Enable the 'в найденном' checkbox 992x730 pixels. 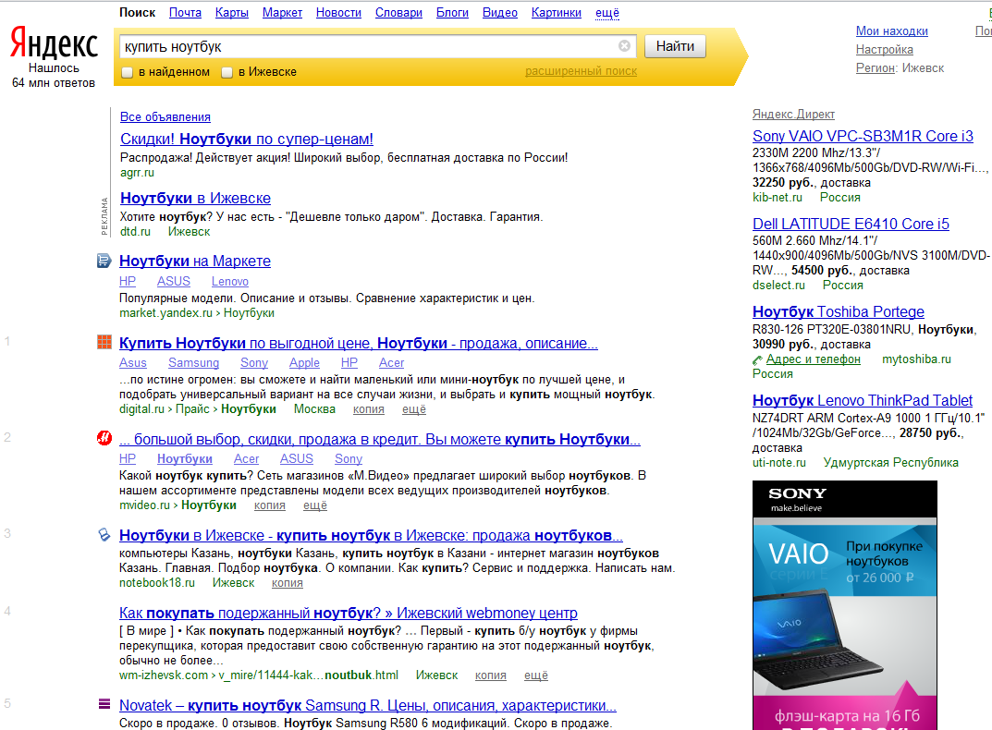pyautogui.click(x=129, y=72)
